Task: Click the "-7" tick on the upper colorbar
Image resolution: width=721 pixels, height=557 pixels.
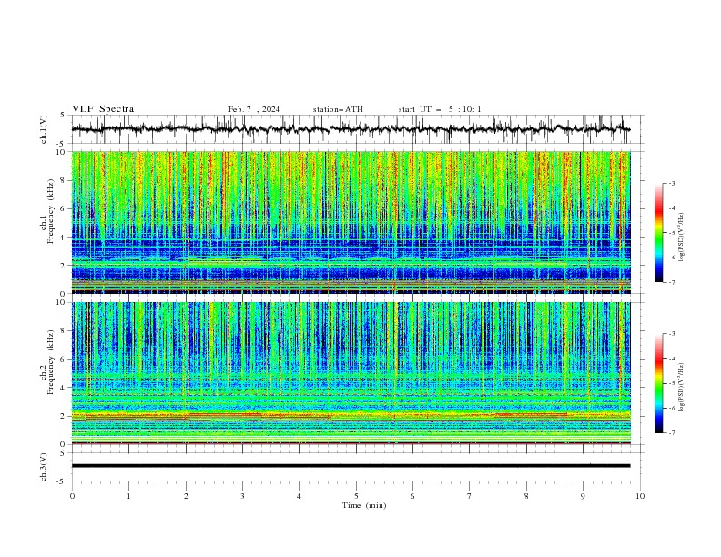Action: [x=671, y=282]
